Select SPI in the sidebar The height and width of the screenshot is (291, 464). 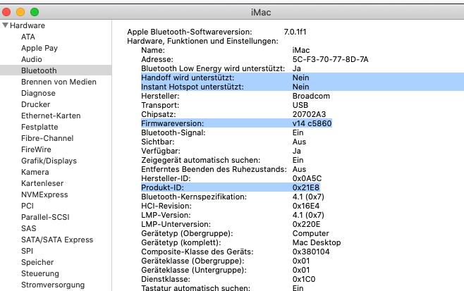pyautogui.click(x=27, y=250)
